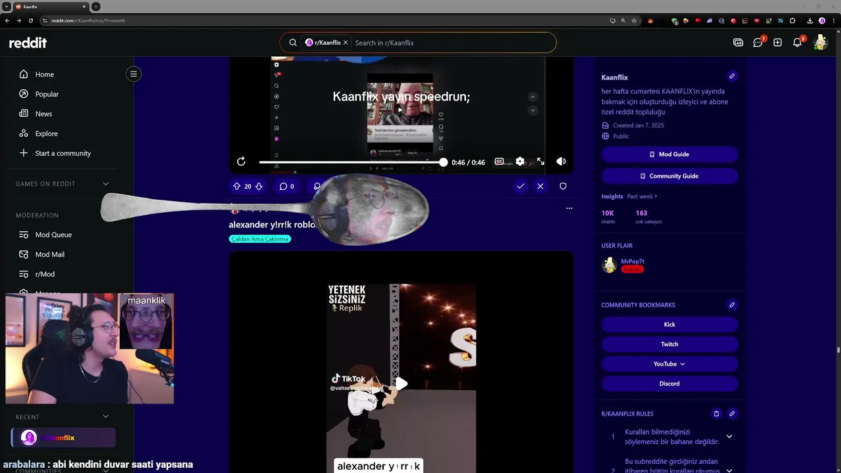Screen dimensions: 841x473
Task: Open the Past week insights link
Action: (642, 196)
